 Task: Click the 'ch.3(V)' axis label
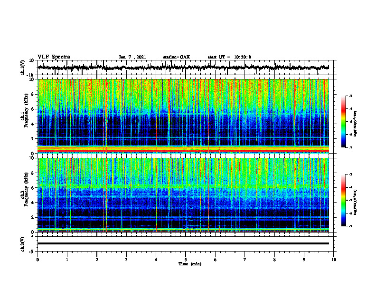22,244
